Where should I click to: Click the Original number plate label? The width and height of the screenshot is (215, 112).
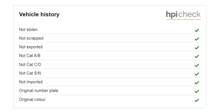[x=38, y=90]
